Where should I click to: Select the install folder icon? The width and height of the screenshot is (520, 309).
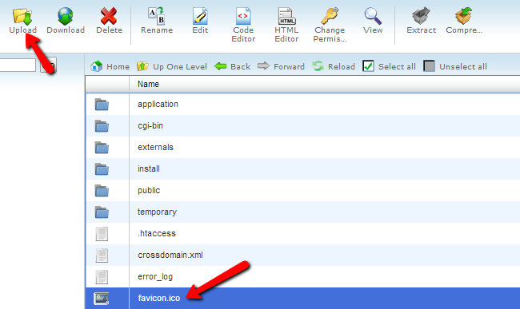(102, 169)
